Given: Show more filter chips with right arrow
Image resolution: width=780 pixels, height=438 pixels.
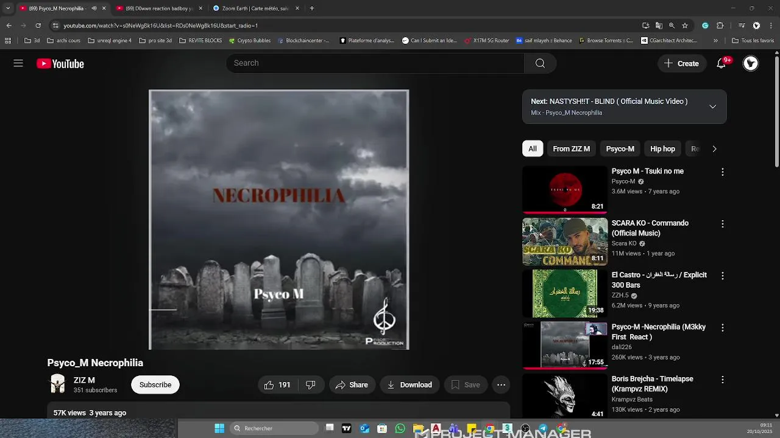Looking at the screenshot, I should coord(714,148).
